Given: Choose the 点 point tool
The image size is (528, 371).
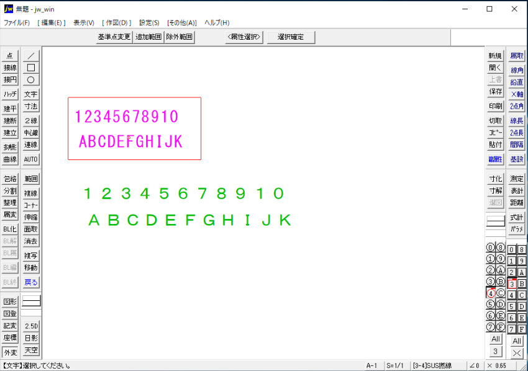Looking at the screenshot, I should pos(10,55).
